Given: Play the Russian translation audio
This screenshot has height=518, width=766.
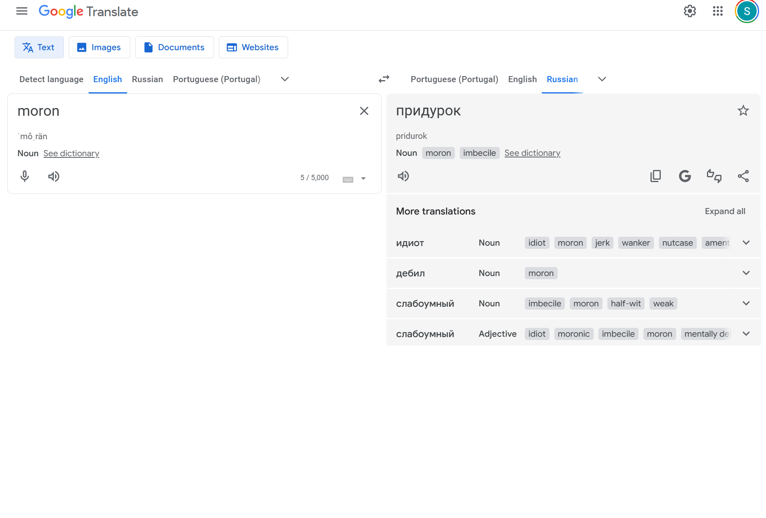Looking at the screenshot, I should pos(403,176).
